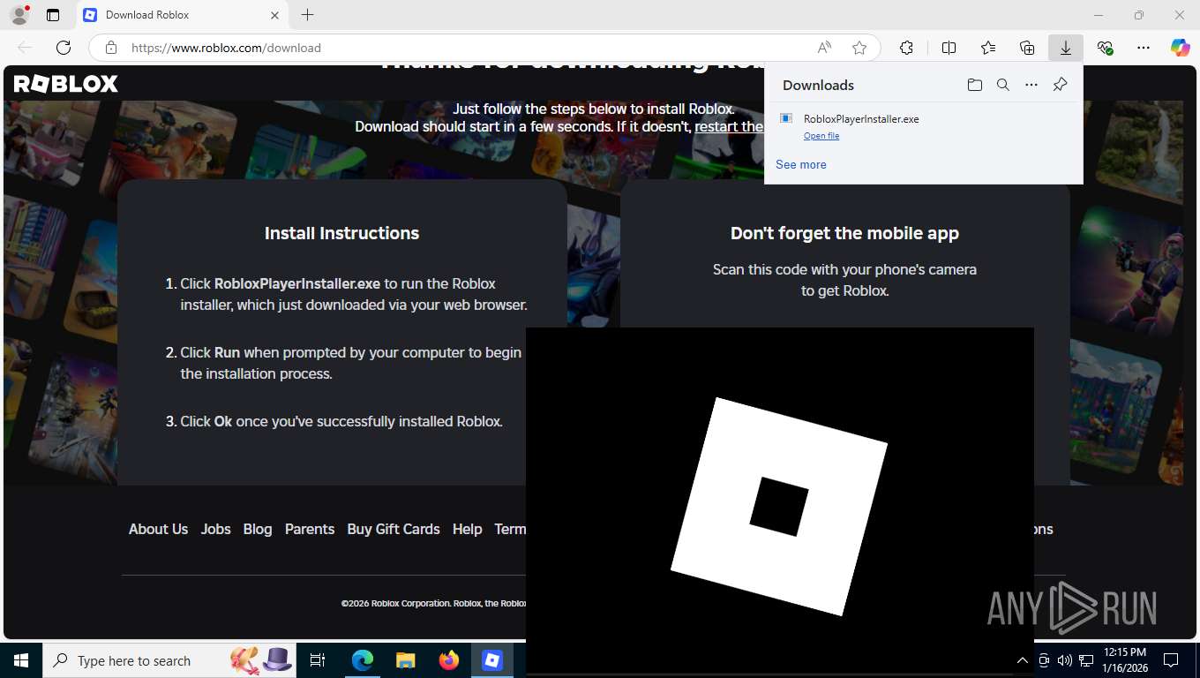
Task: Open Help footer link
Action: point(468,529)
